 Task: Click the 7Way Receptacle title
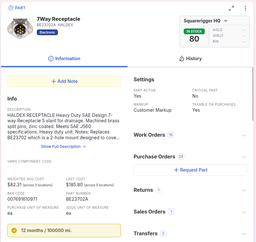pyautogui.click(x=59, y=19)
